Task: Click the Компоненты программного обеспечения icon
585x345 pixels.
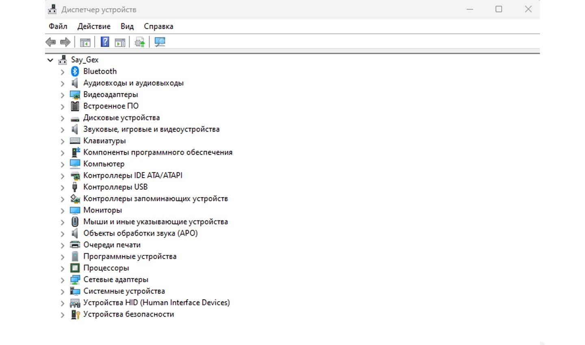Action: click(x=75, y=152)
